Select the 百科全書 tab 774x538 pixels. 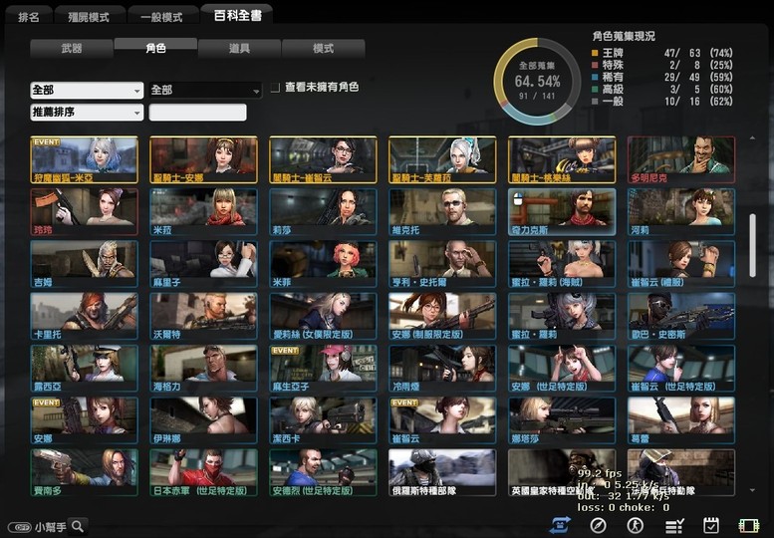click(x=237, y=15)
